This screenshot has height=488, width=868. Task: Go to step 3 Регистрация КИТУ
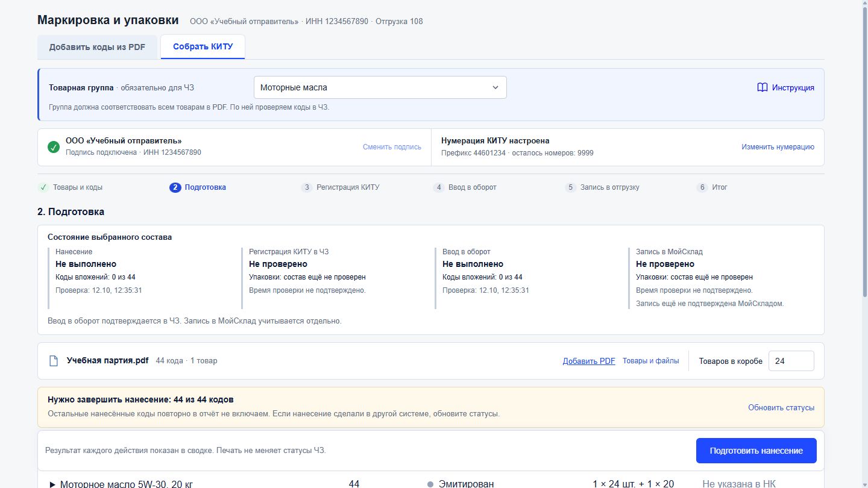(x=341, y=187)
